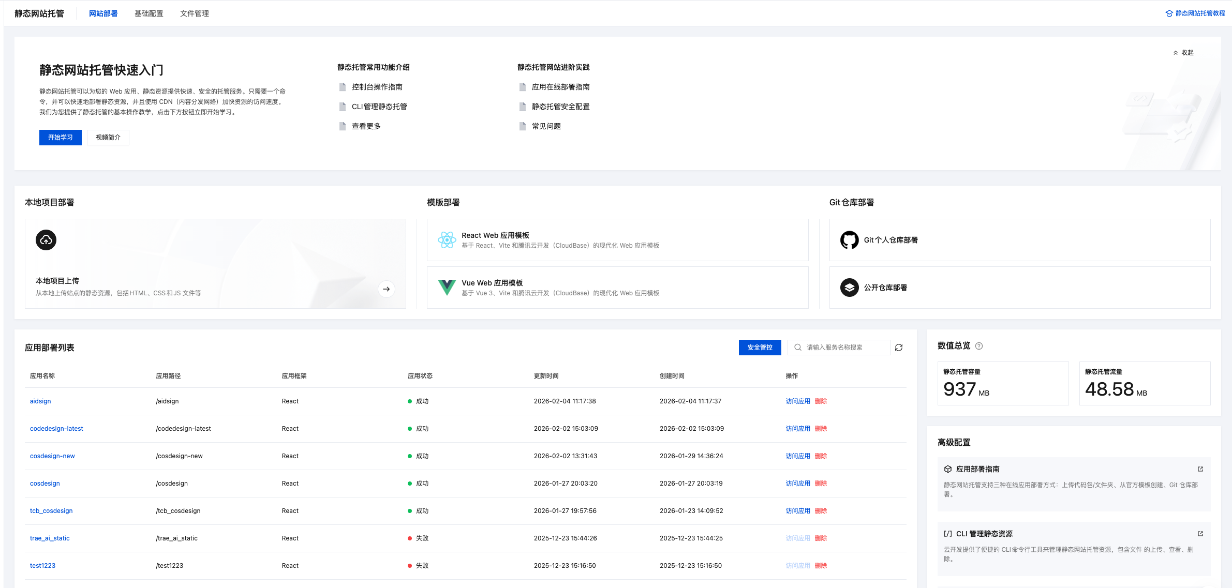Click the 视频简介 button
The height and width of the screenshot is (588, 1232).
(108, 138)
